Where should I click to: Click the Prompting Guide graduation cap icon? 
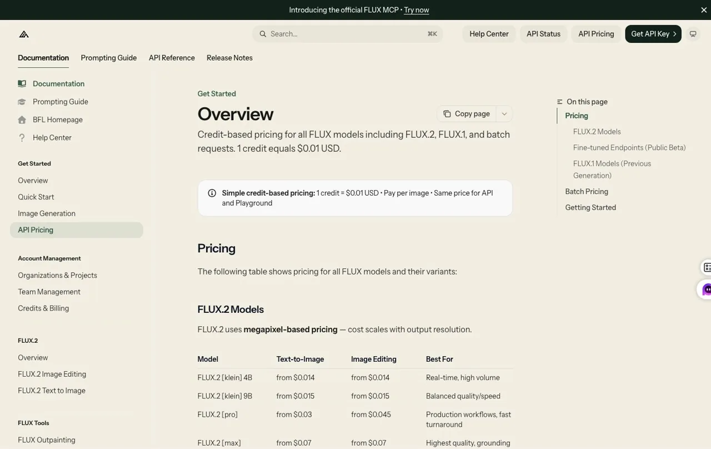click(22, 102)
